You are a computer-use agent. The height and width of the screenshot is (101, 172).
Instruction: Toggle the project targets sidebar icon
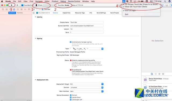tap(34, 13)
